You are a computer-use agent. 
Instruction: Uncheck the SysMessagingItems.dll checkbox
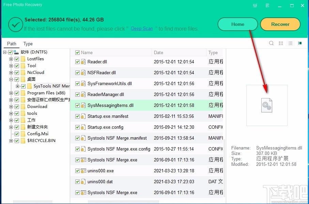77,105
